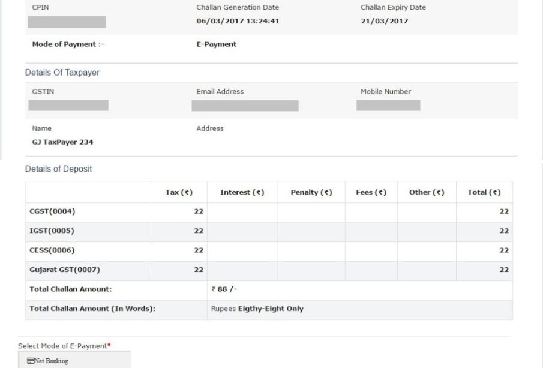Click the CESS(0006) row label
The height and width of the screenshot is (368, 543).
pyautogui.click(x=52, y=250)
